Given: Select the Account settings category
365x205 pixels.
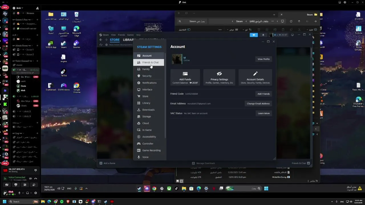Looking at the screenshot, I should pyautogui.click(x=149, y=56).
